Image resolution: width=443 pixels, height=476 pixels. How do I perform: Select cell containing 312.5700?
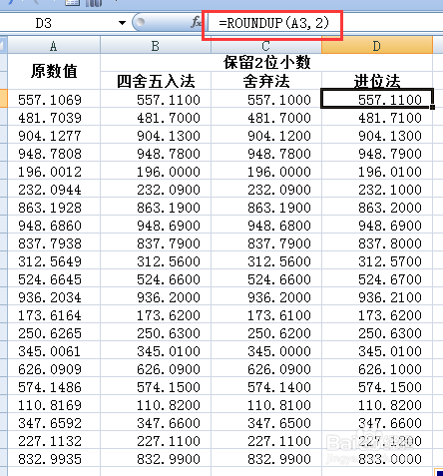377,261
